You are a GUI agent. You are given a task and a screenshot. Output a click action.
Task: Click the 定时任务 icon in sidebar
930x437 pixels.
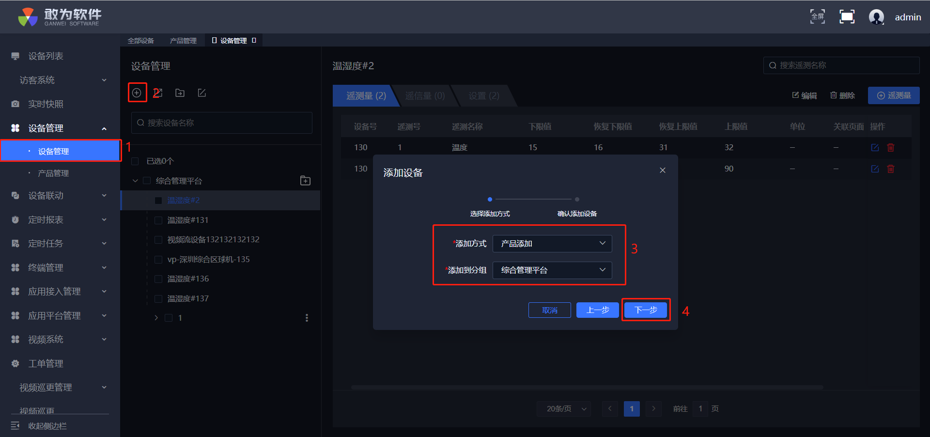tap(15, 244)
